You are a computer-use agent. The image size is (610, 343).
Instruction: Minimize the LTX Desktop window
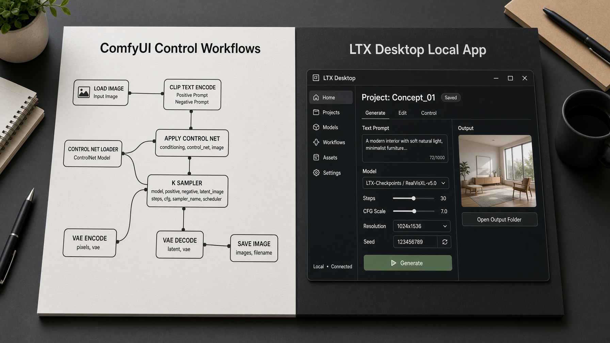pyautogui.click(x=496, y=78)
